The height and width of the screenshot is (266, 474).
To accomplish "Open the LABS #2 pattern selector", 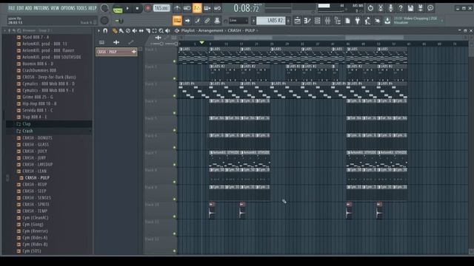I will [270, 21].
